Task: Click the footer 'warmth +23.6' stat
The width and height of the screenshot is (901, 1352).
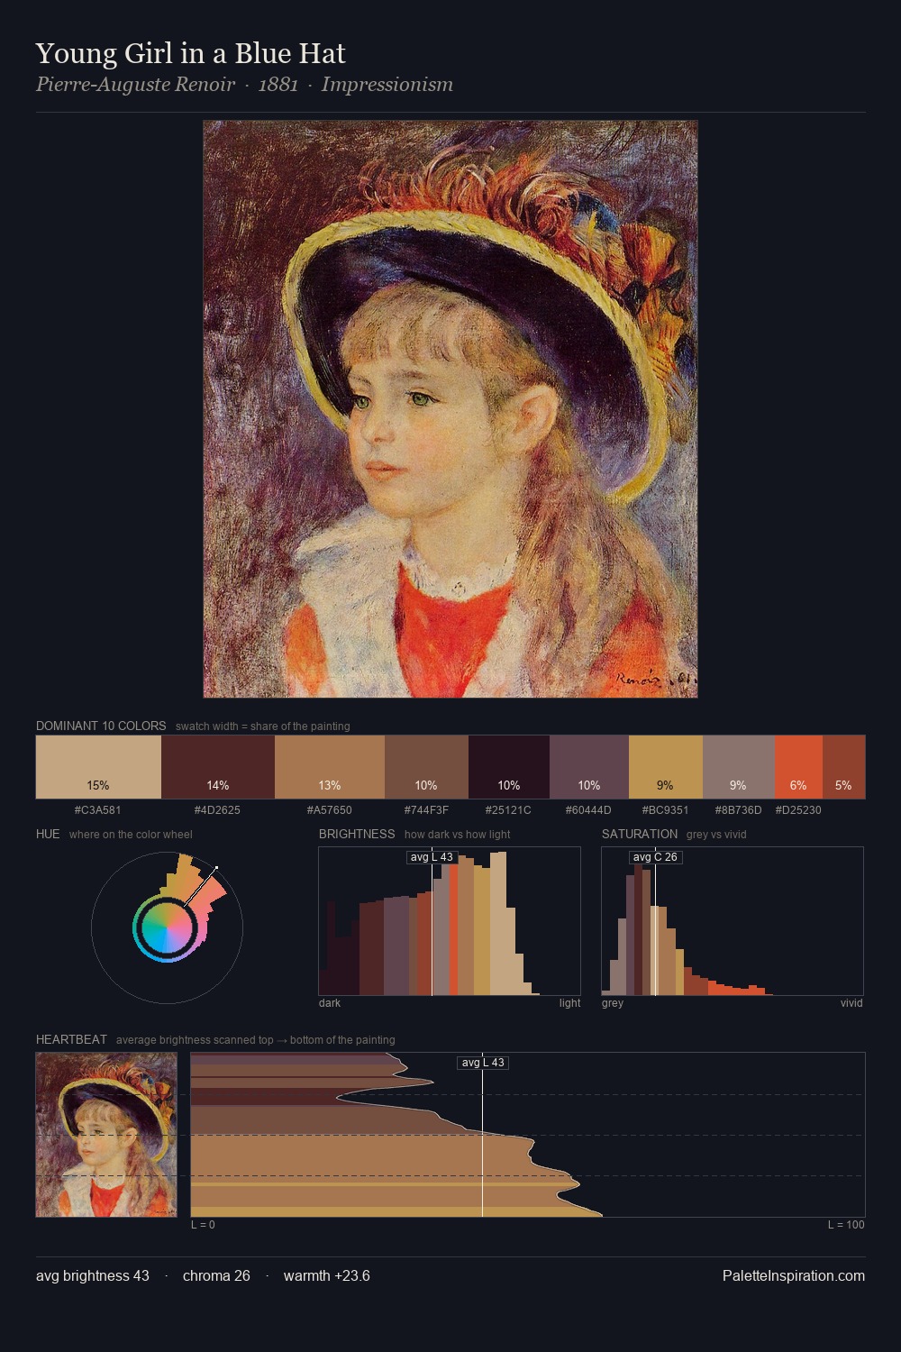Action: tap(327, 1275)
